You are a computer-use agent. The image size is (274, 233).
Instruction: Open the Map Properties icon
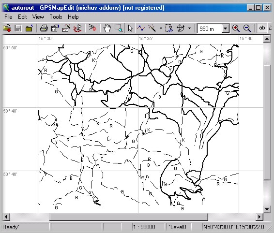point(55,28)
